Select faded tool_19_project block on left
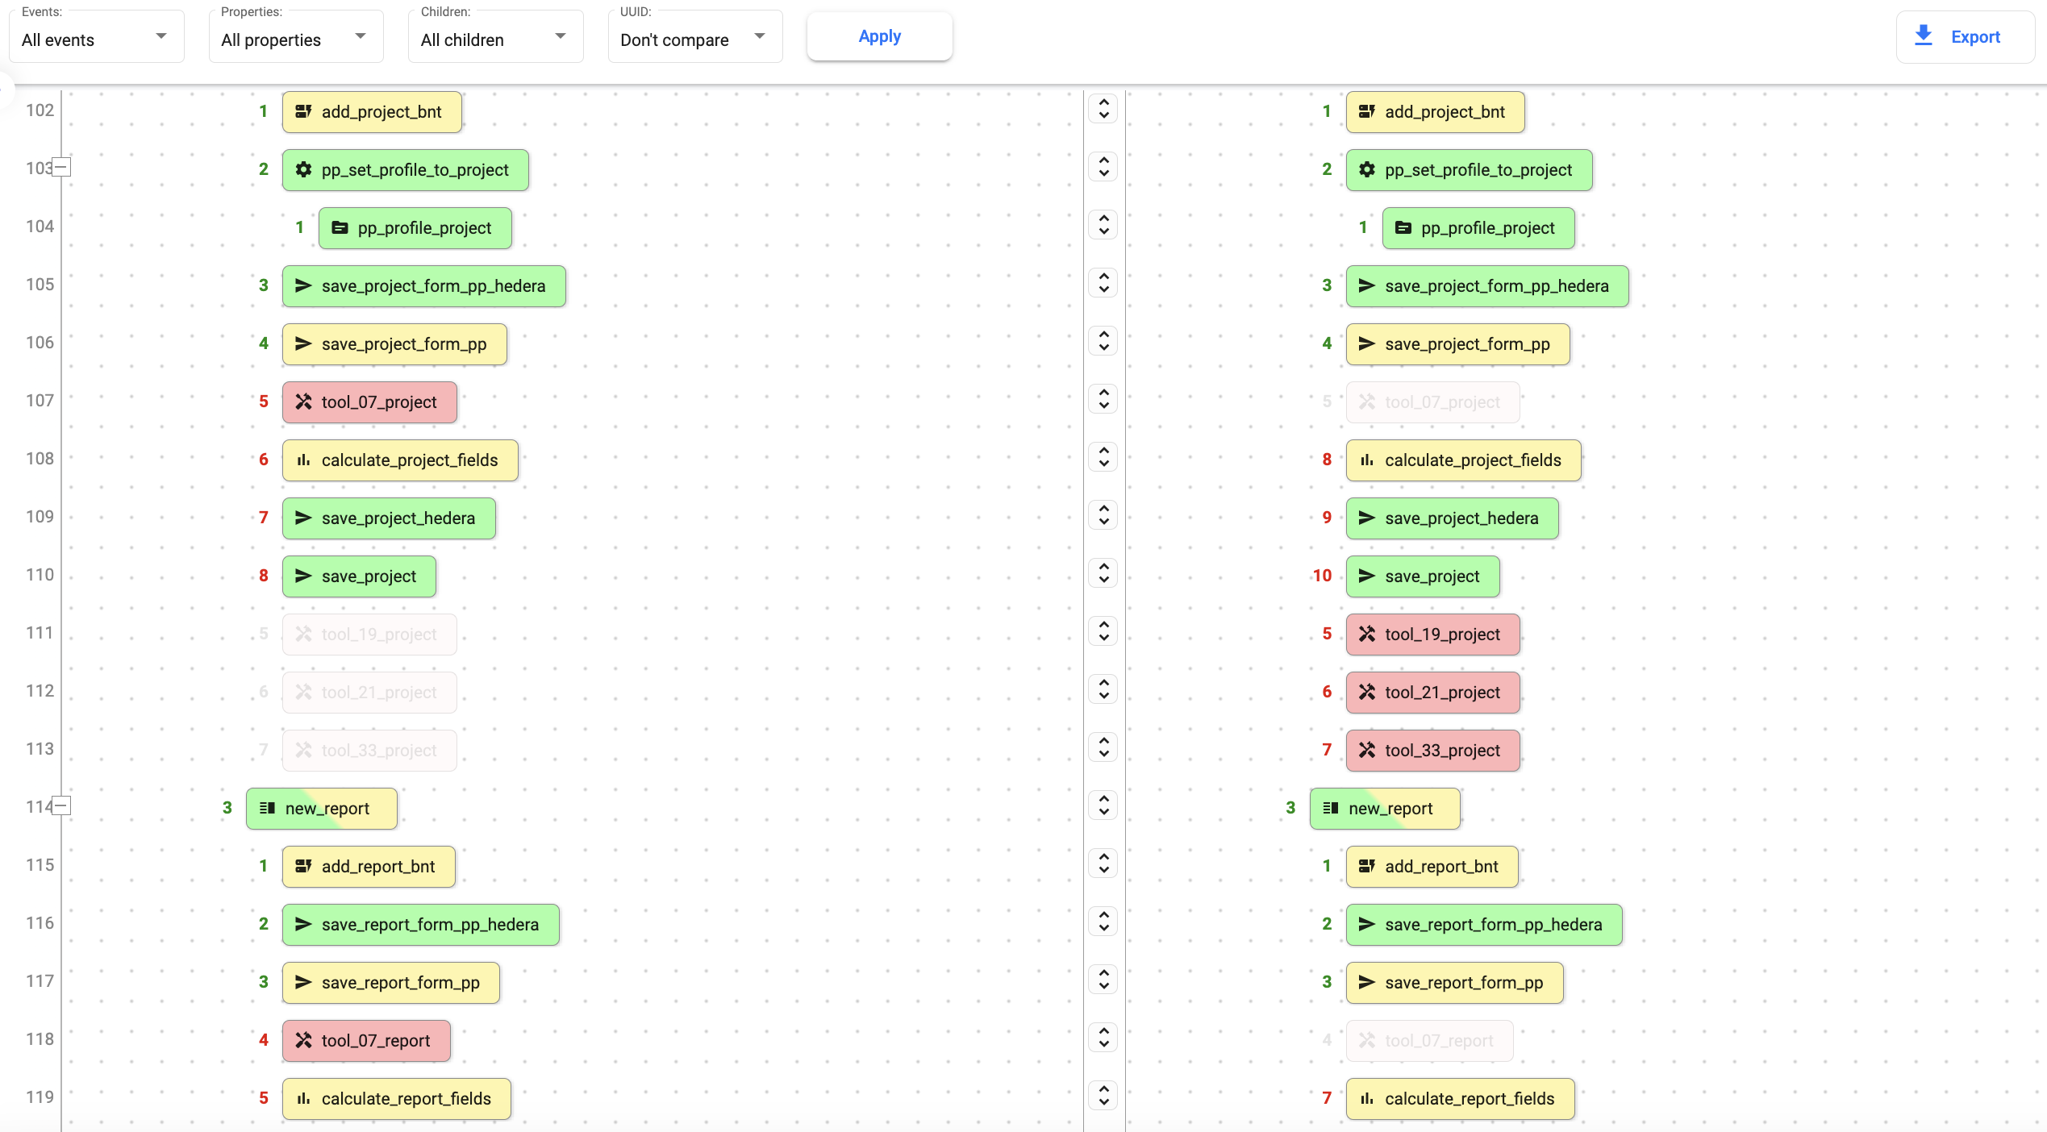The image size is (2047, 1132). (369, 635)
